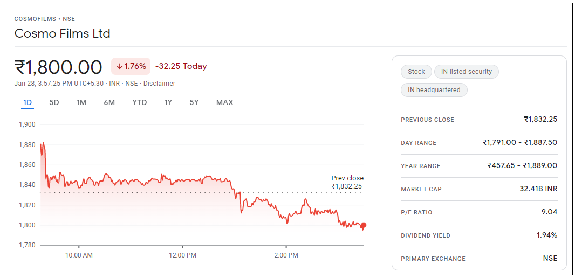Click the IN headquartered chip
Image resolution: width=575 pixels, height=278 pixels.
pyautogui.click(x=434, y=90)
